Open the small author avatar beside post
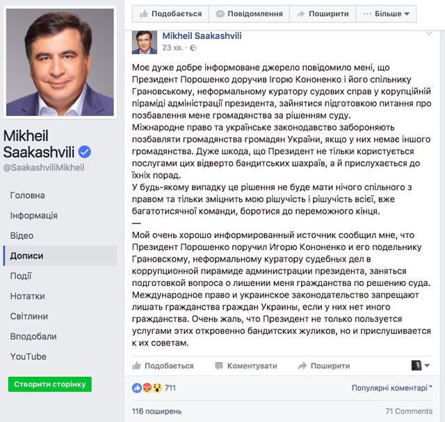445x422 pixels. [x=144, y=41]
